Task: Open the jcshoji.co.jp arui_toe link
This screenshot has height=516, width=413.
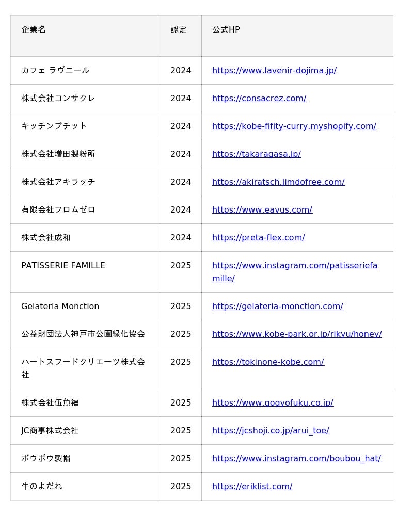Action: (x=271, y=431)
